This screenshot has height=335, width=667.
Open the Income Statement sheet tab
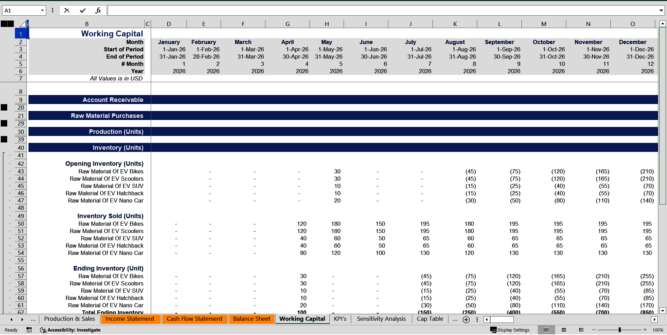(130, 319)
